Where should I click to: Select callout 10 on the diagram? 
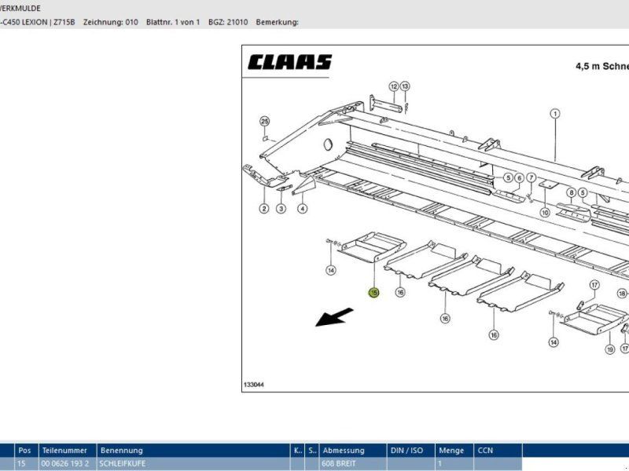pyautogui.click(x=545, y=213)
